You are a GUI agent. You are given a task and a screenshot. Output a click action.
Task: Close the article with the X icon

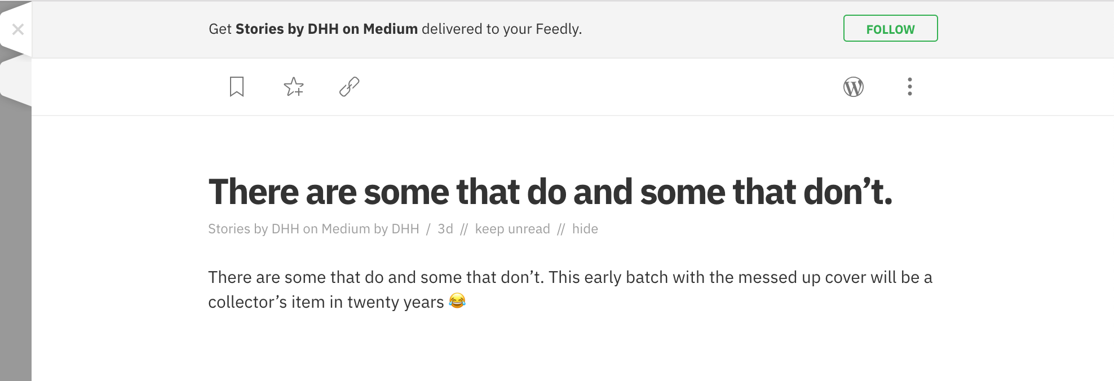tap(17, 29)
